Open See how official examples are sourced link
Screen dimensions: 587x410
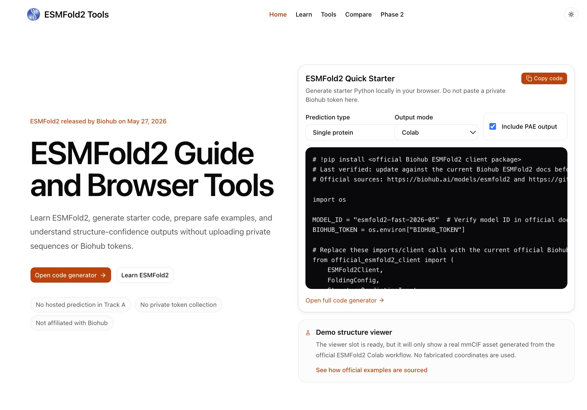tap(371, 370)
